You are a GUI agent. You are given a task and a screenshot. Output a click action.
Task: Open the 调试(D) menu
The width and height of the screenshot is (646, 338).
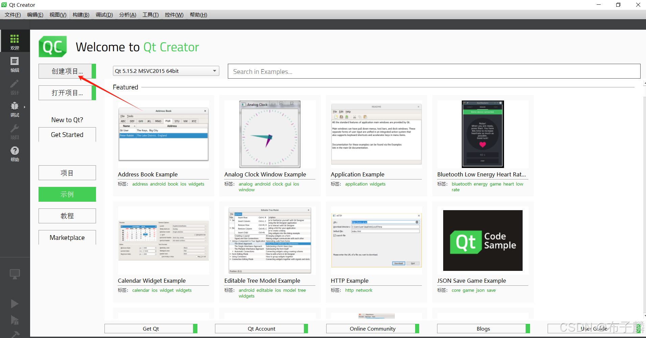coord(104,15)
